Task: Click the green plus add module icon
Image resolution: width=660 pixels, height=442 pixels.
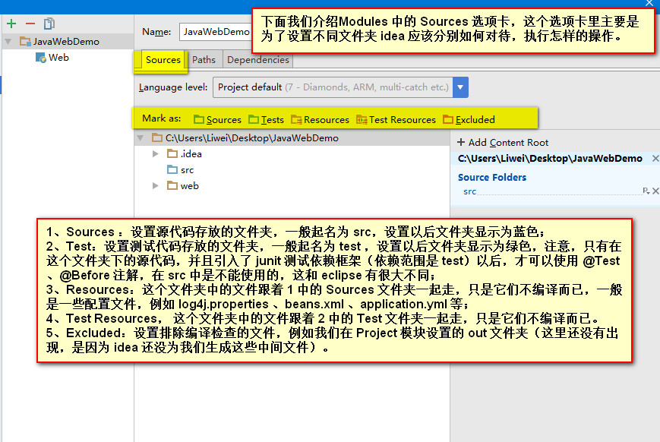Action: pyautogui.click(x=11, y=24)
